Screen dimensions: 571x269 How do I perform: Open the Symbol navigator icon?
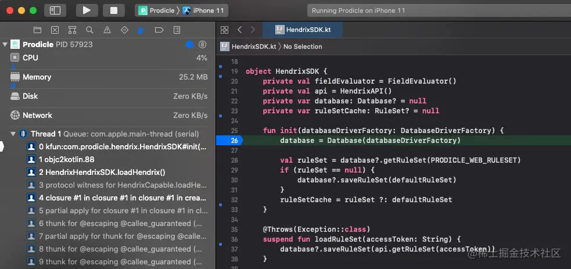pos(72,30)
